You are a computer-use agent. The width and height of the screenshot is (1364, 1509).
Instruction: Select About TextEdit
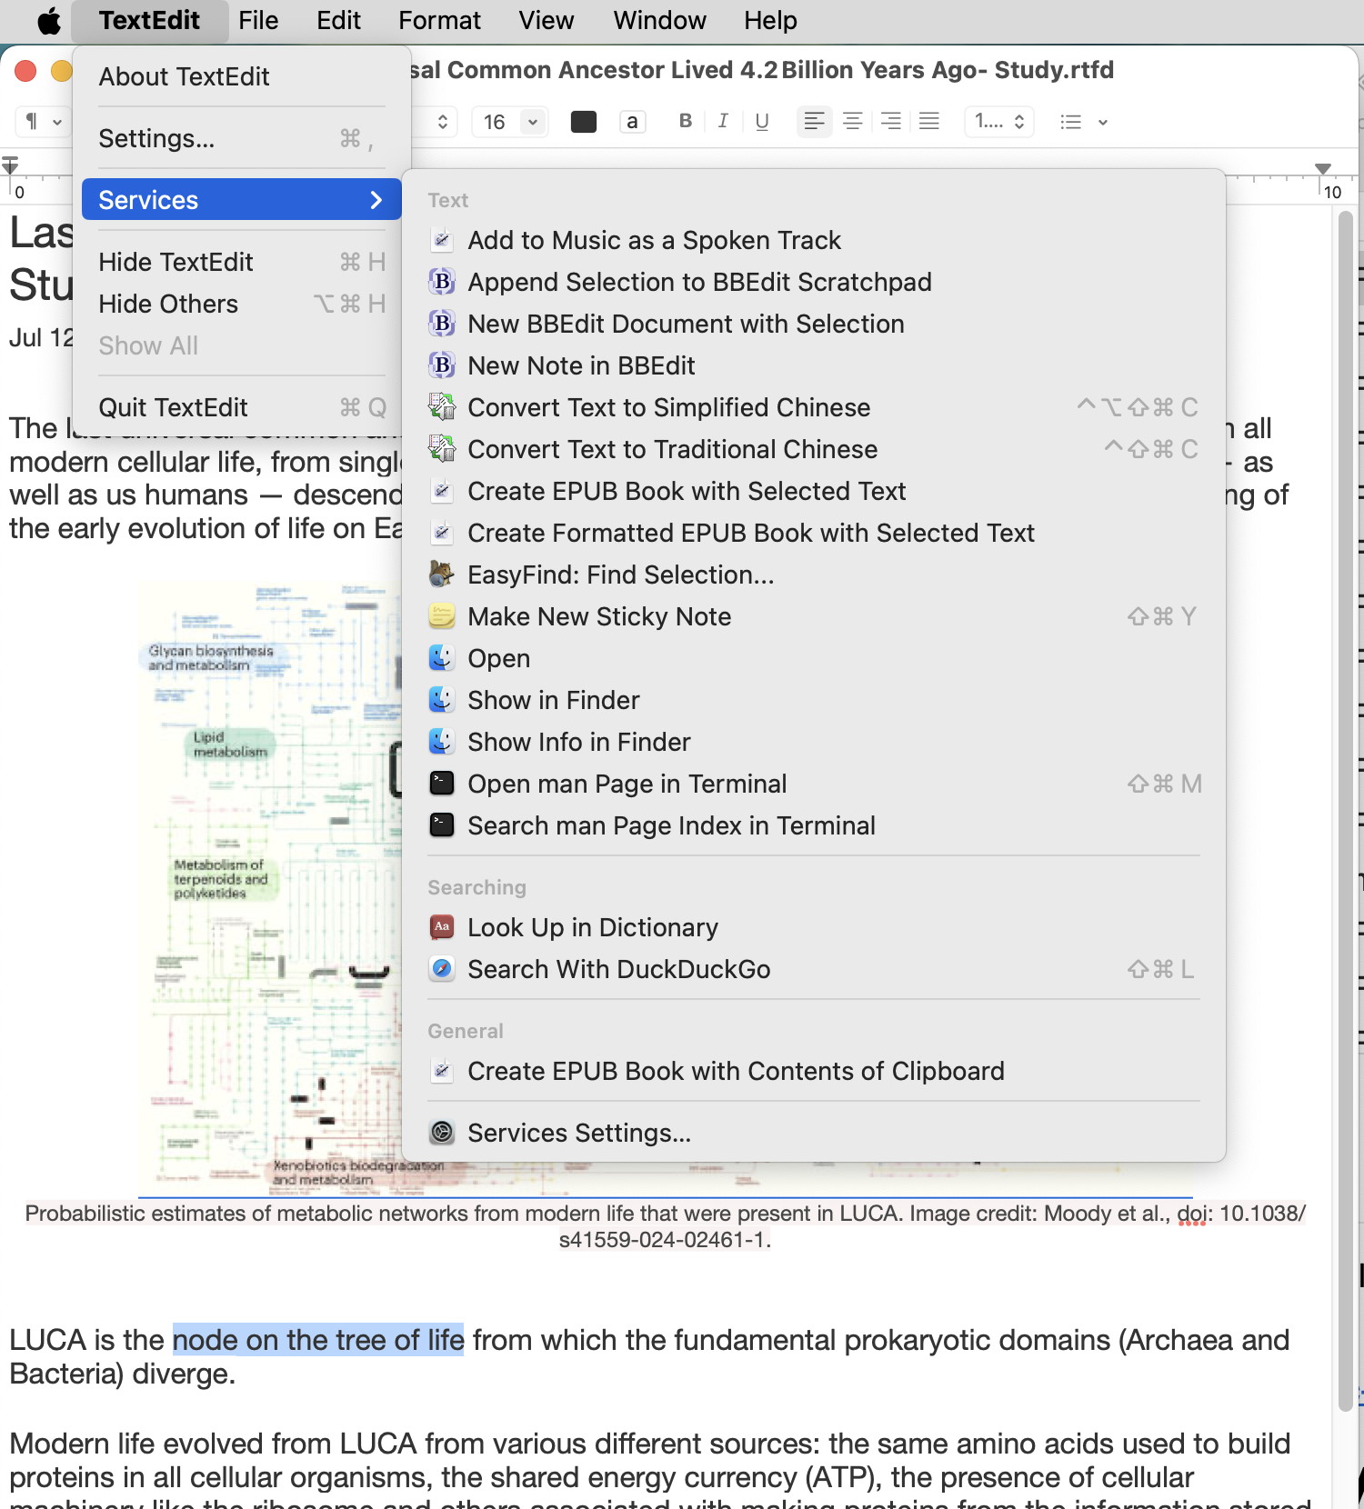[241, 76]
